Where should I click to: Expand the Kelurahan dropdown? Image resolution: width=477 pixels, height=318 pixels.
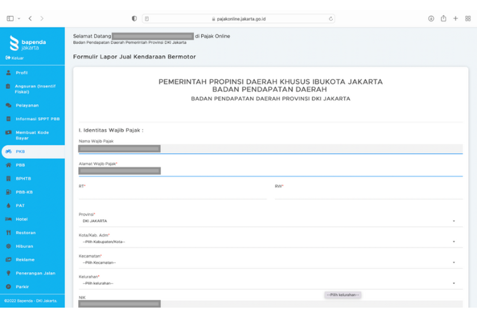(x=267, y=284)
